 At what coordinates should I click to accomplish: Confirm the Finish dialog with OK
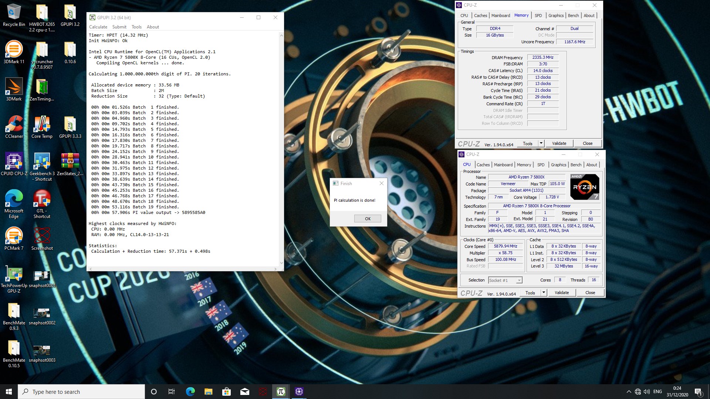click(x=368, y=219)
